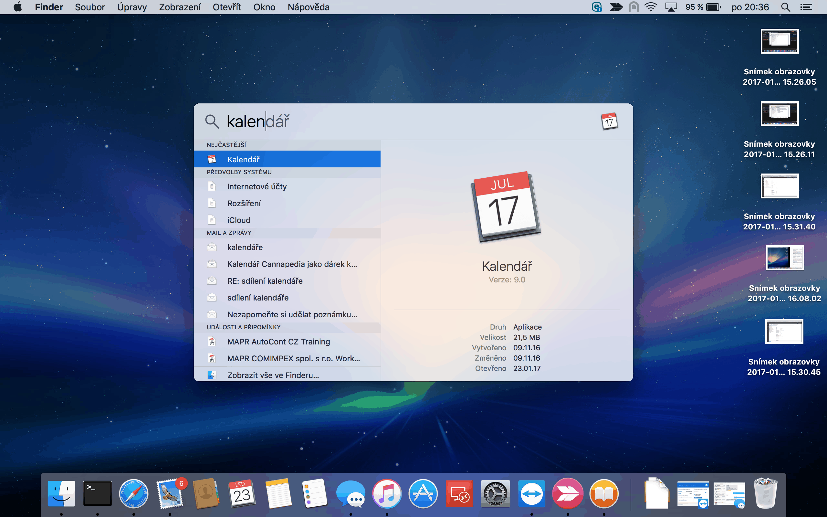Open the Okno menu
The image size is (827, 517).
[264, 7]
